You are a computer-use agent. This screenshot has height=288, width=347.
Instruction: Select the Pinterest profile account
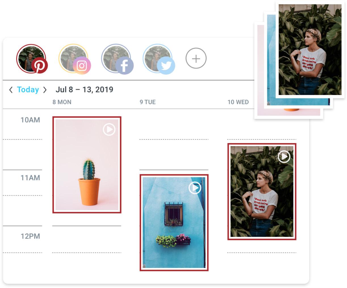tap(32, 59)
